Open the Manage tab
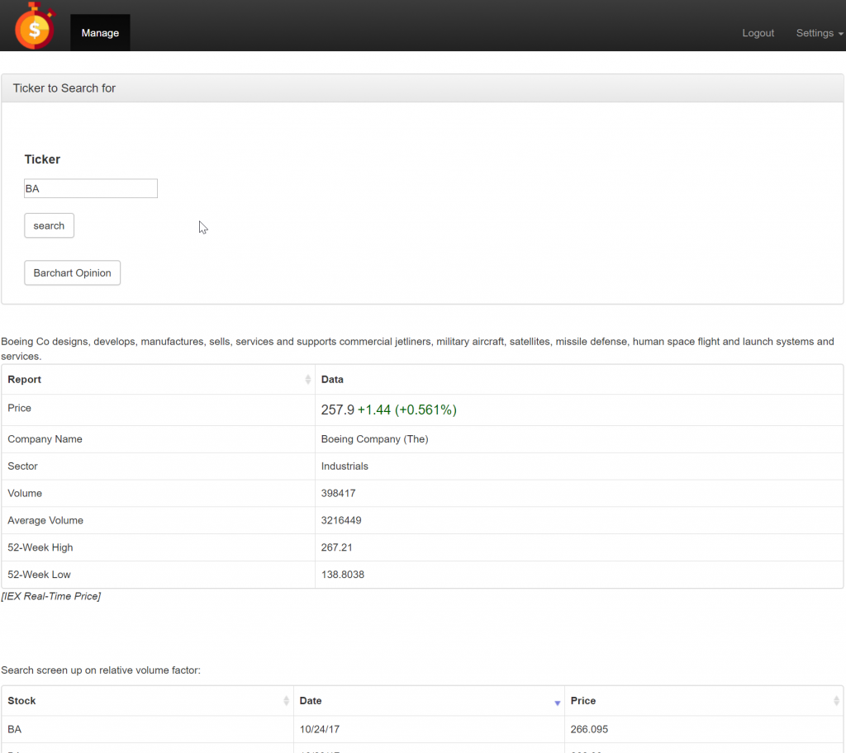Screen dimensions: 846x753 tap(100, 33)
